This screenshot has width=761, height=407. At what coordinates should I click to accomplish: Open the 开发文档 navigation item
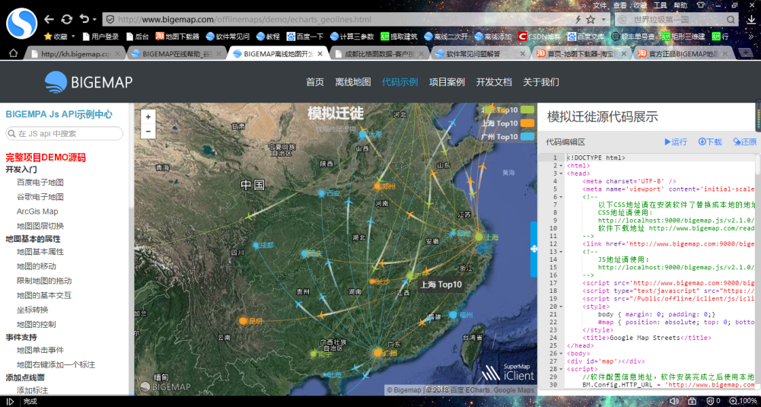[x=494, y=82]
